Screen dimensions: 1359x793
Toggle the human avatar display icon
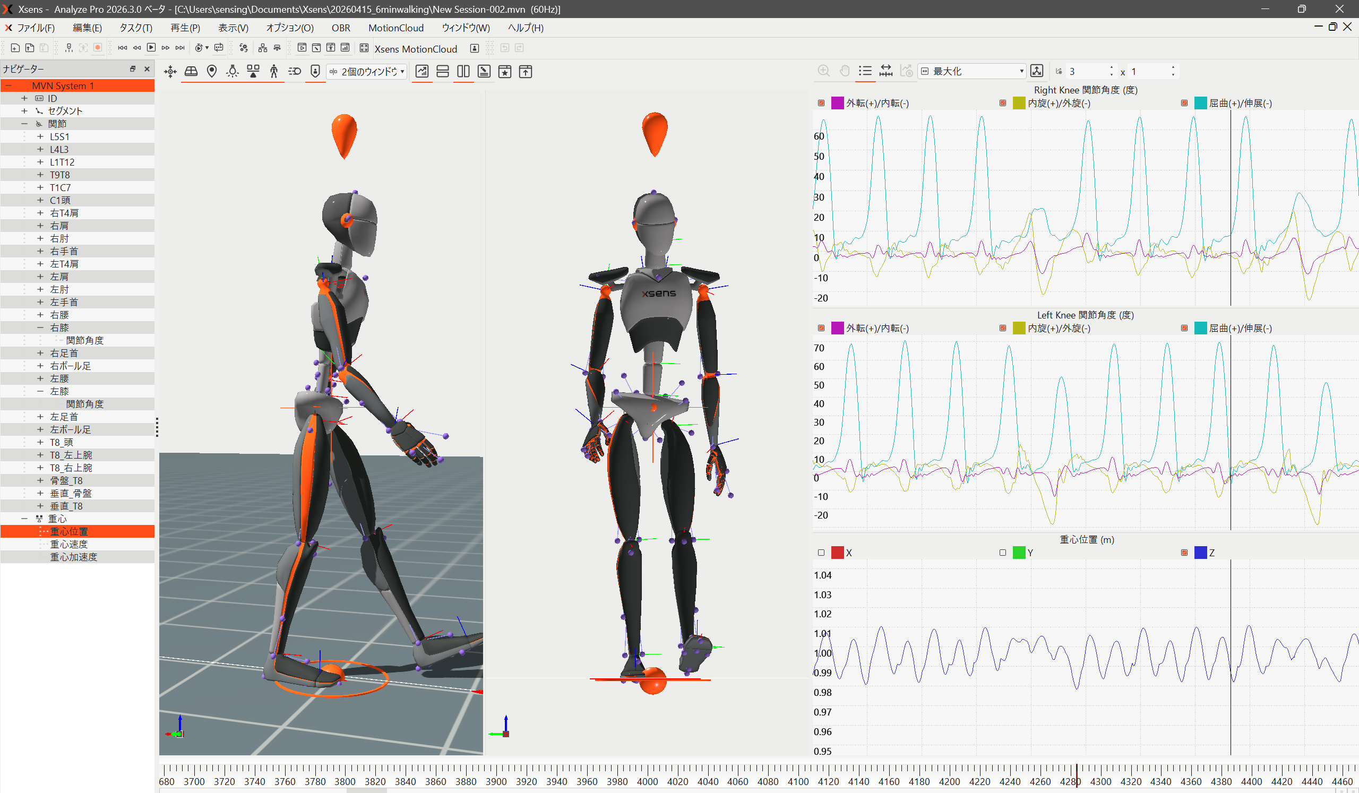(274, 72)
